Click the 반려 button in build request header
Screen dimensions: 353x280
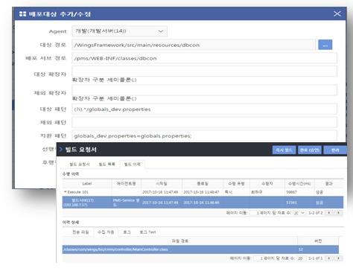point(335,150)
